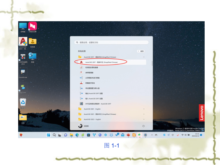Select ZoomIt.exe on the desktop
Image resolution: width=220 pixels, height=165 pixels.
pos(23,73)
